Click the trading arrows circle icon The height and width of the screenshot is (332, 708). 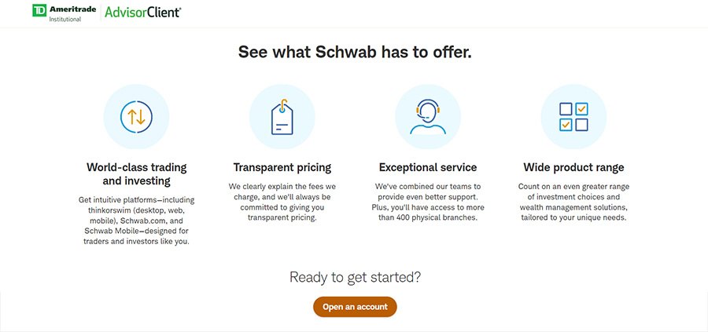pos(136,117)
